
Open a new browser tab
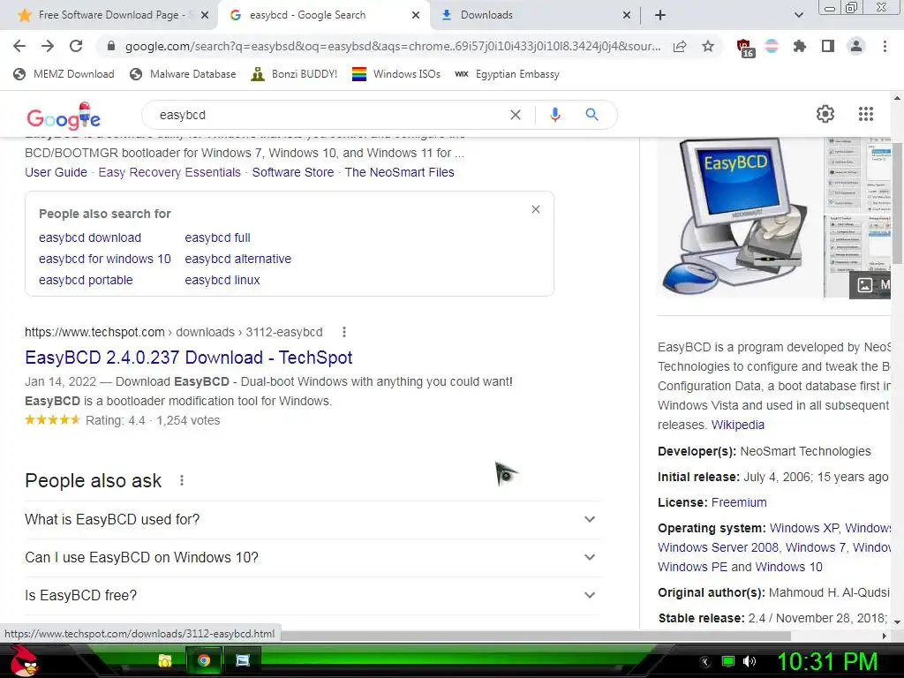(660, 15)
